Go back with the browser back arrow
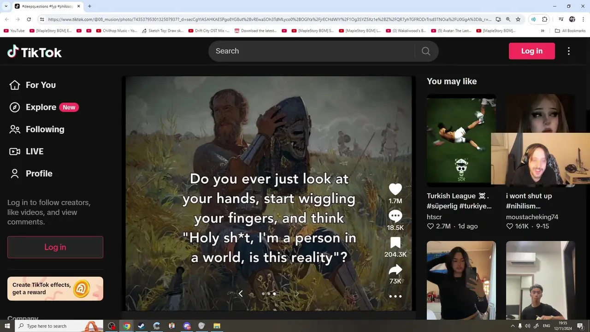This screenshot has height=332, width=590. 7,19
